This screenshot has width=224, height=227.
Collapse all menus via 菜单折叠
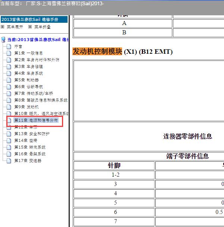point(43,27)
